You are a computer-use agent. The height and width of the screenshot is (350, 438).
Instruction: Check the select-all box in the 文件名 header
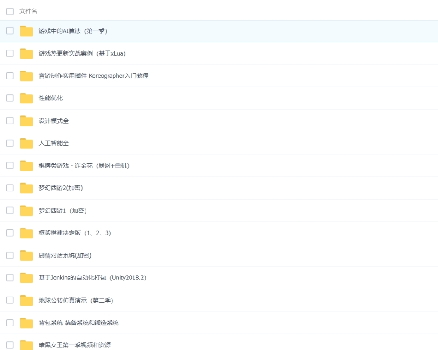coord(10,11)
